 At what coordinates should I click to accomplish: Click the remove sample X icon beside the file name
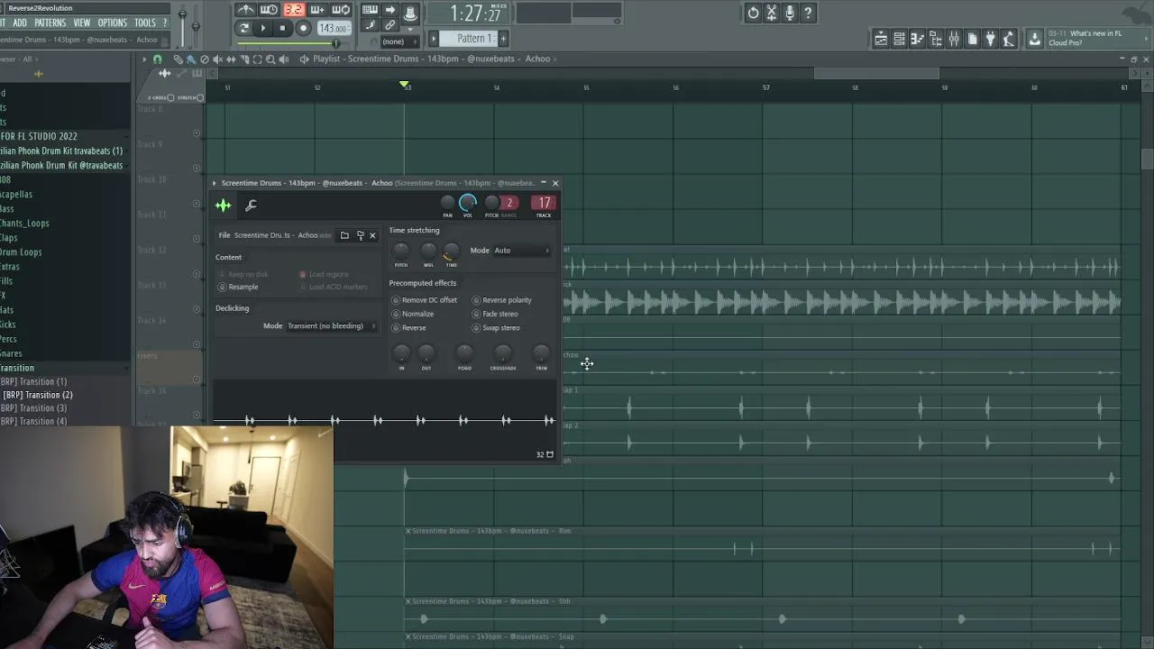(372, 235)
